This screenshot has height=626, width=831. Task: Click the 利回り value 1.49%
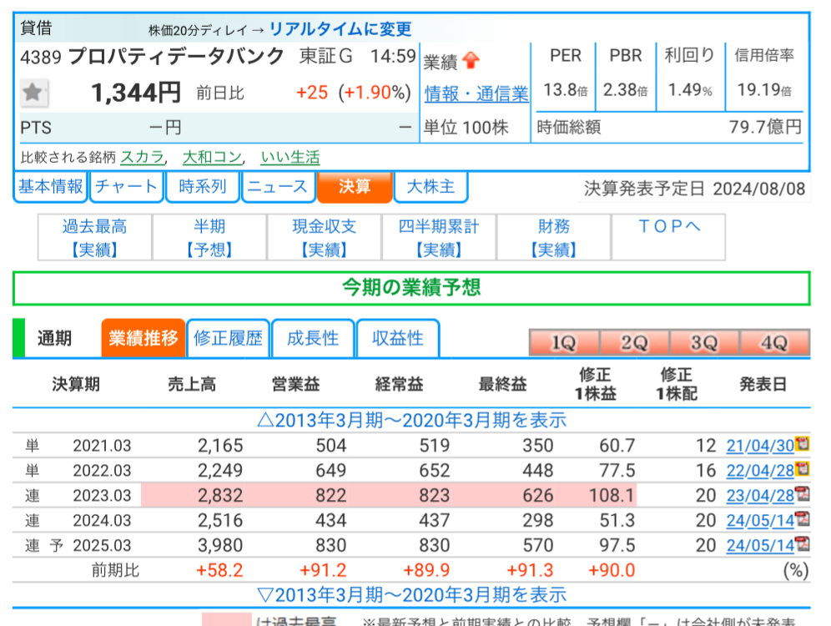(x=690, y=90)
